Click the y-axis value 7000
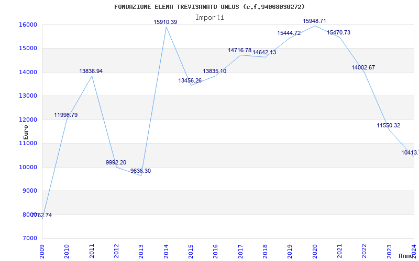The height and width of the screenshot is (261, 419). click(29, 238)
